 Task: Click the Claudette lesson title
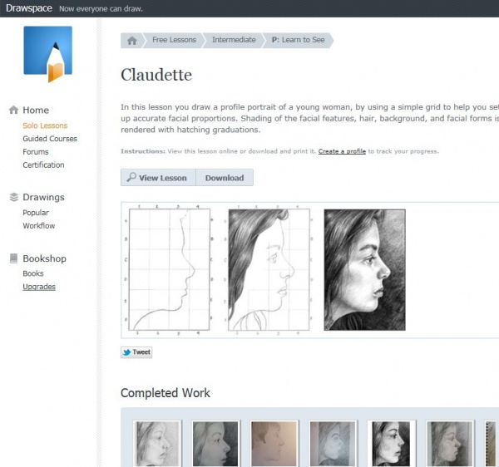point(156,75)
